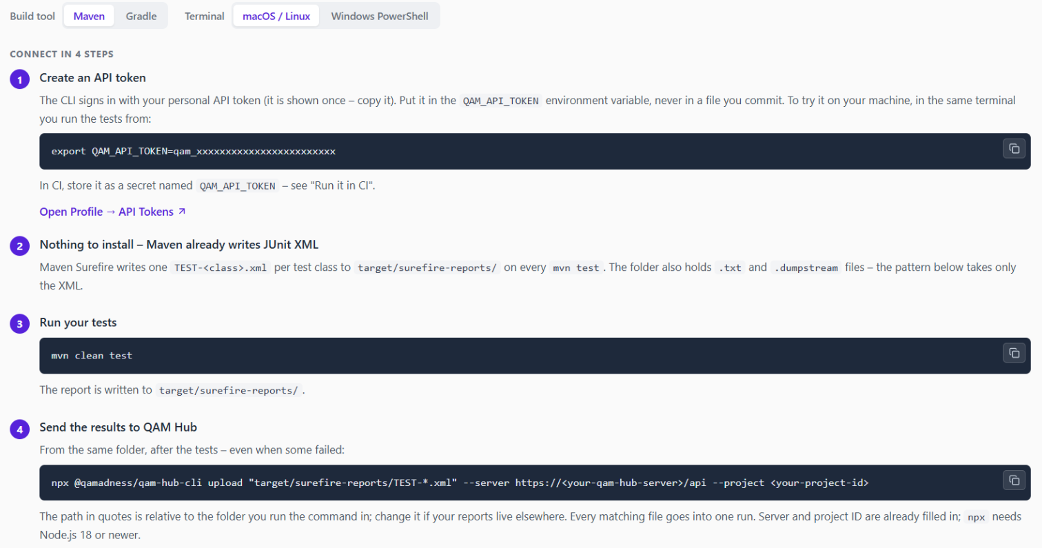The width and height of the screenshot is (1042, 548).
Task: Click 'target/surefire-reports/' code under Run your tests
Action: point(229,390)
